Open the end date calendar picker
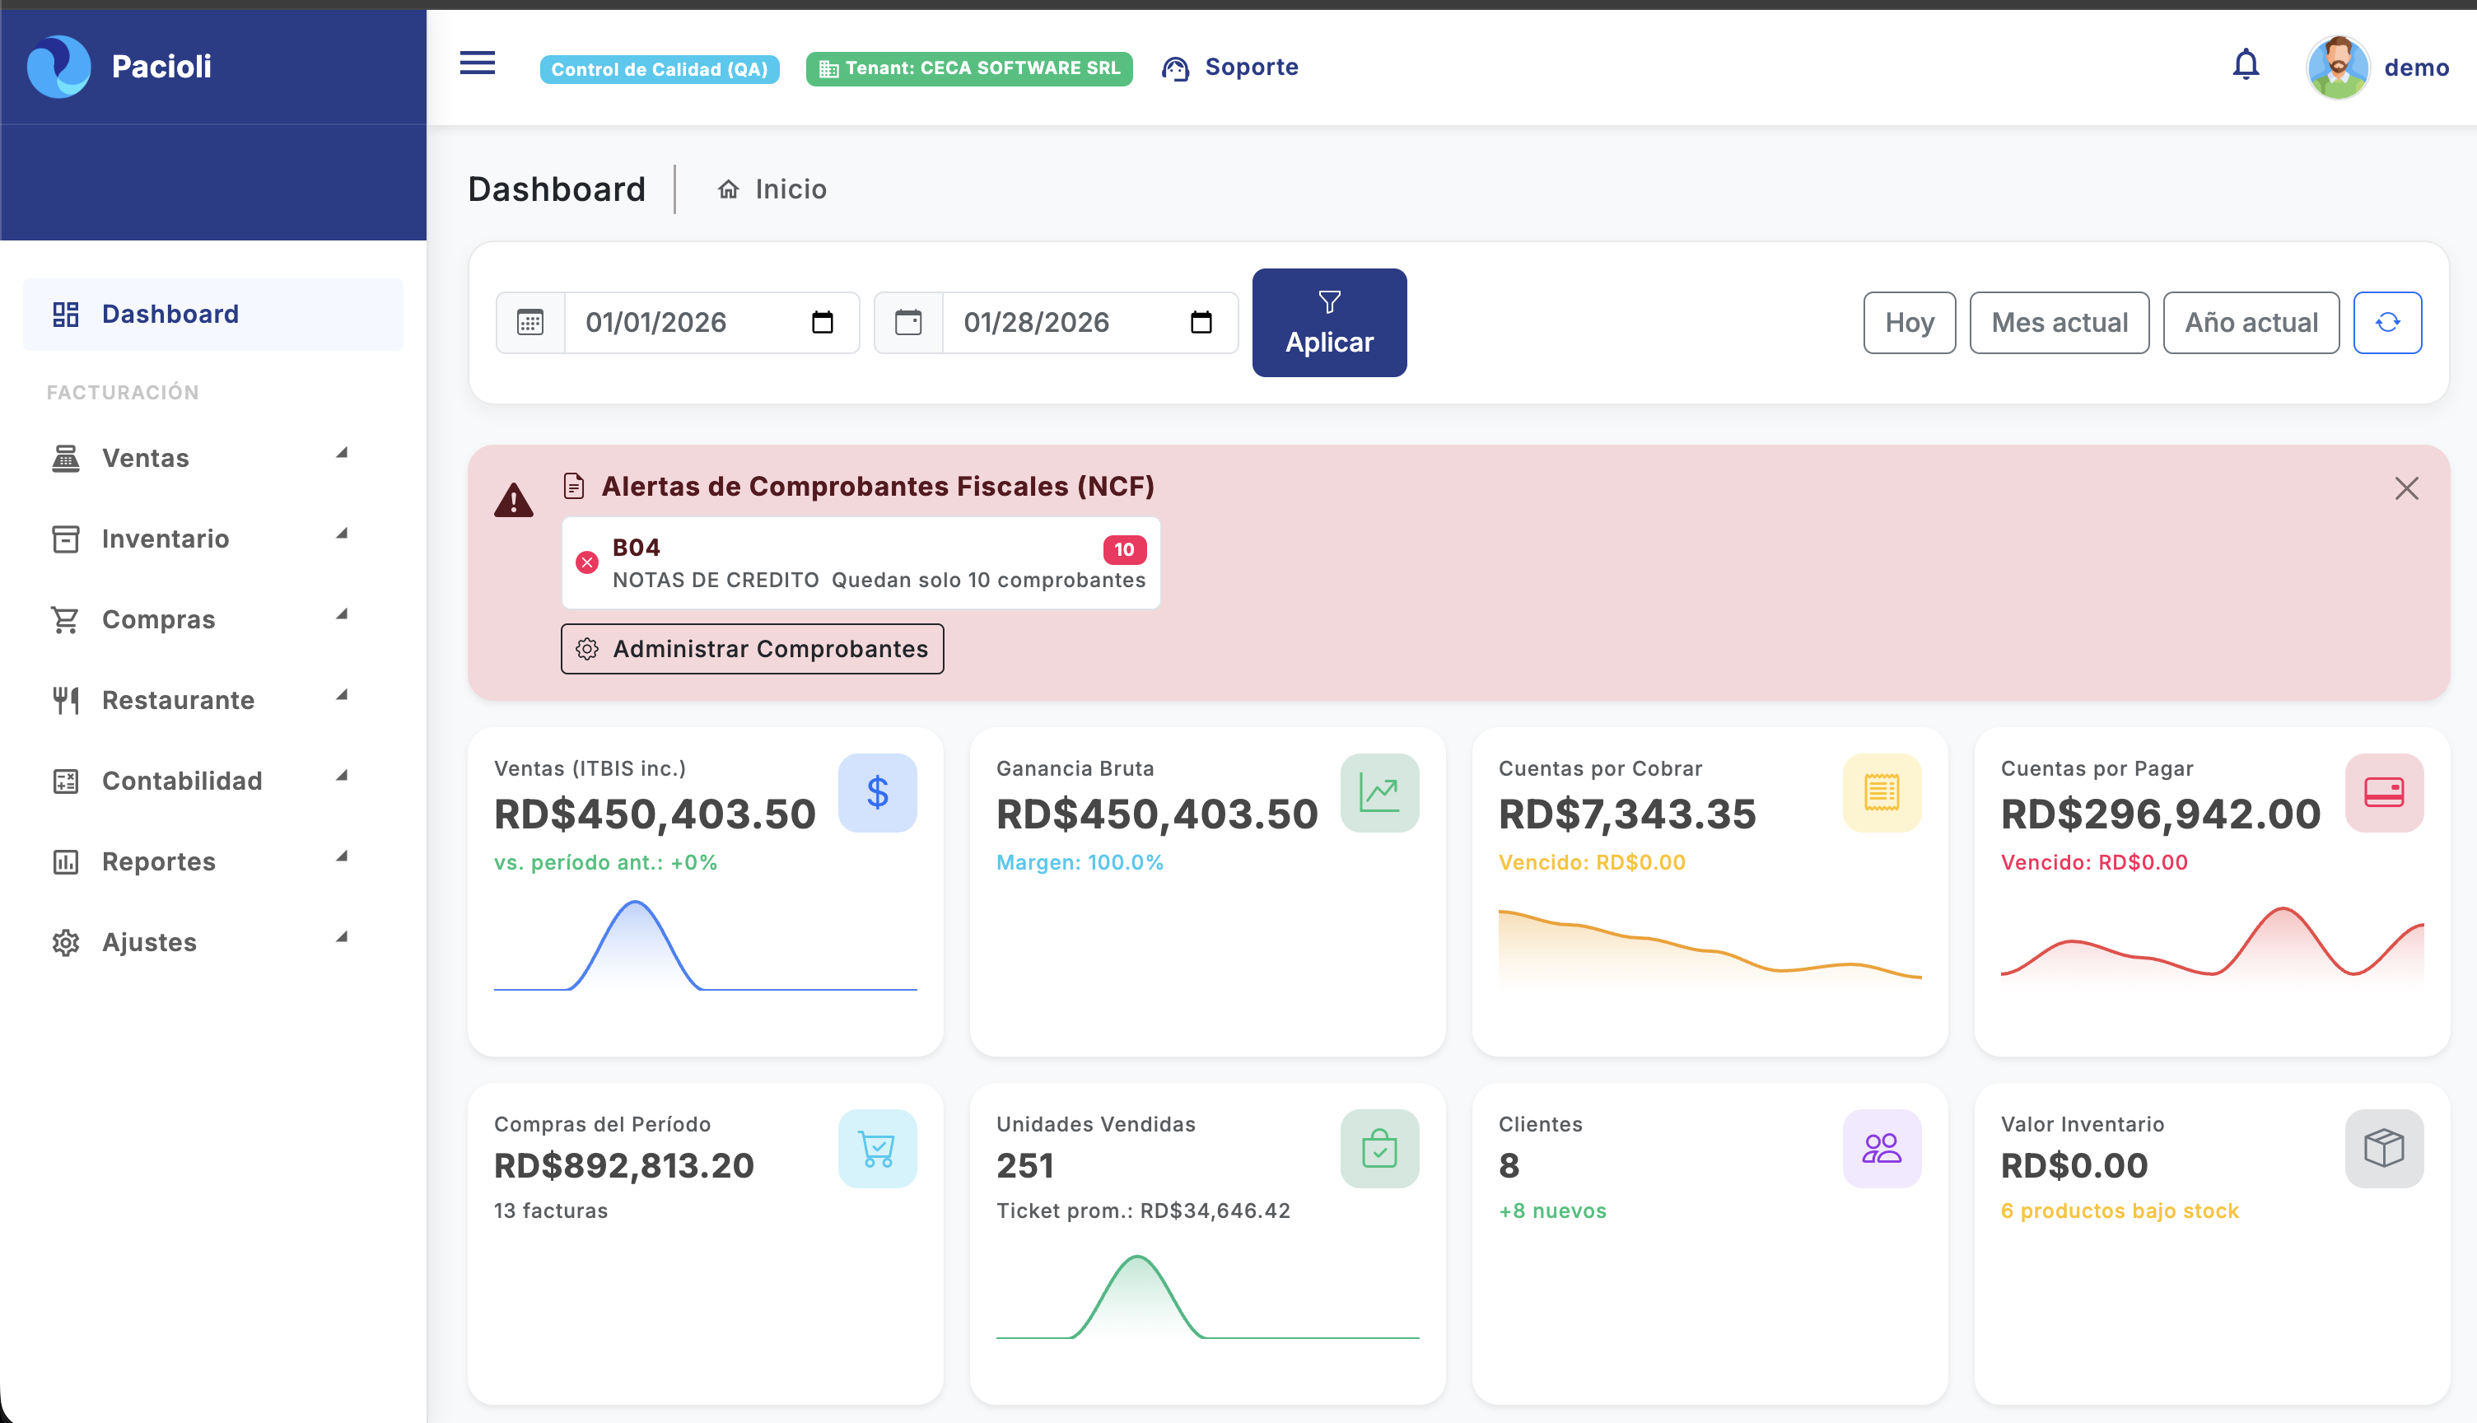The width and height of the screenshot is (2477, 1423). click(1202, 323)
